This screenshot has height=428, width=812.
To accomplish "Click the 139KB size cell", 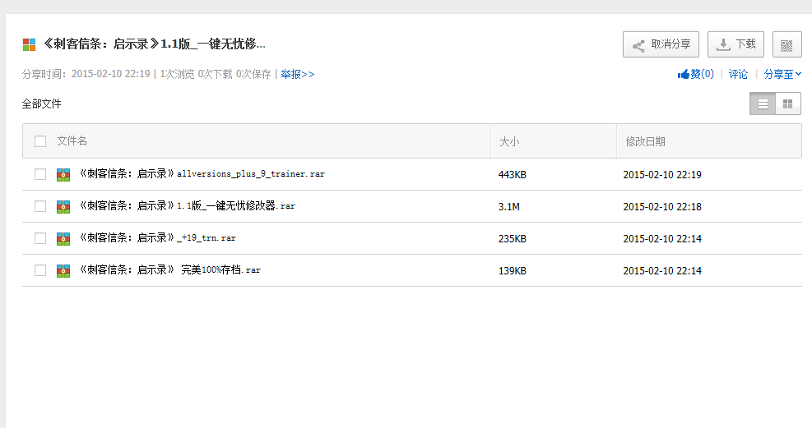I will point(513,271).
